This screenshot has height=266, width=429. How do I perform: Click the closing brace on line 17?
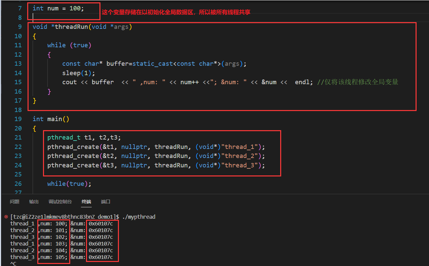point(34,101)
